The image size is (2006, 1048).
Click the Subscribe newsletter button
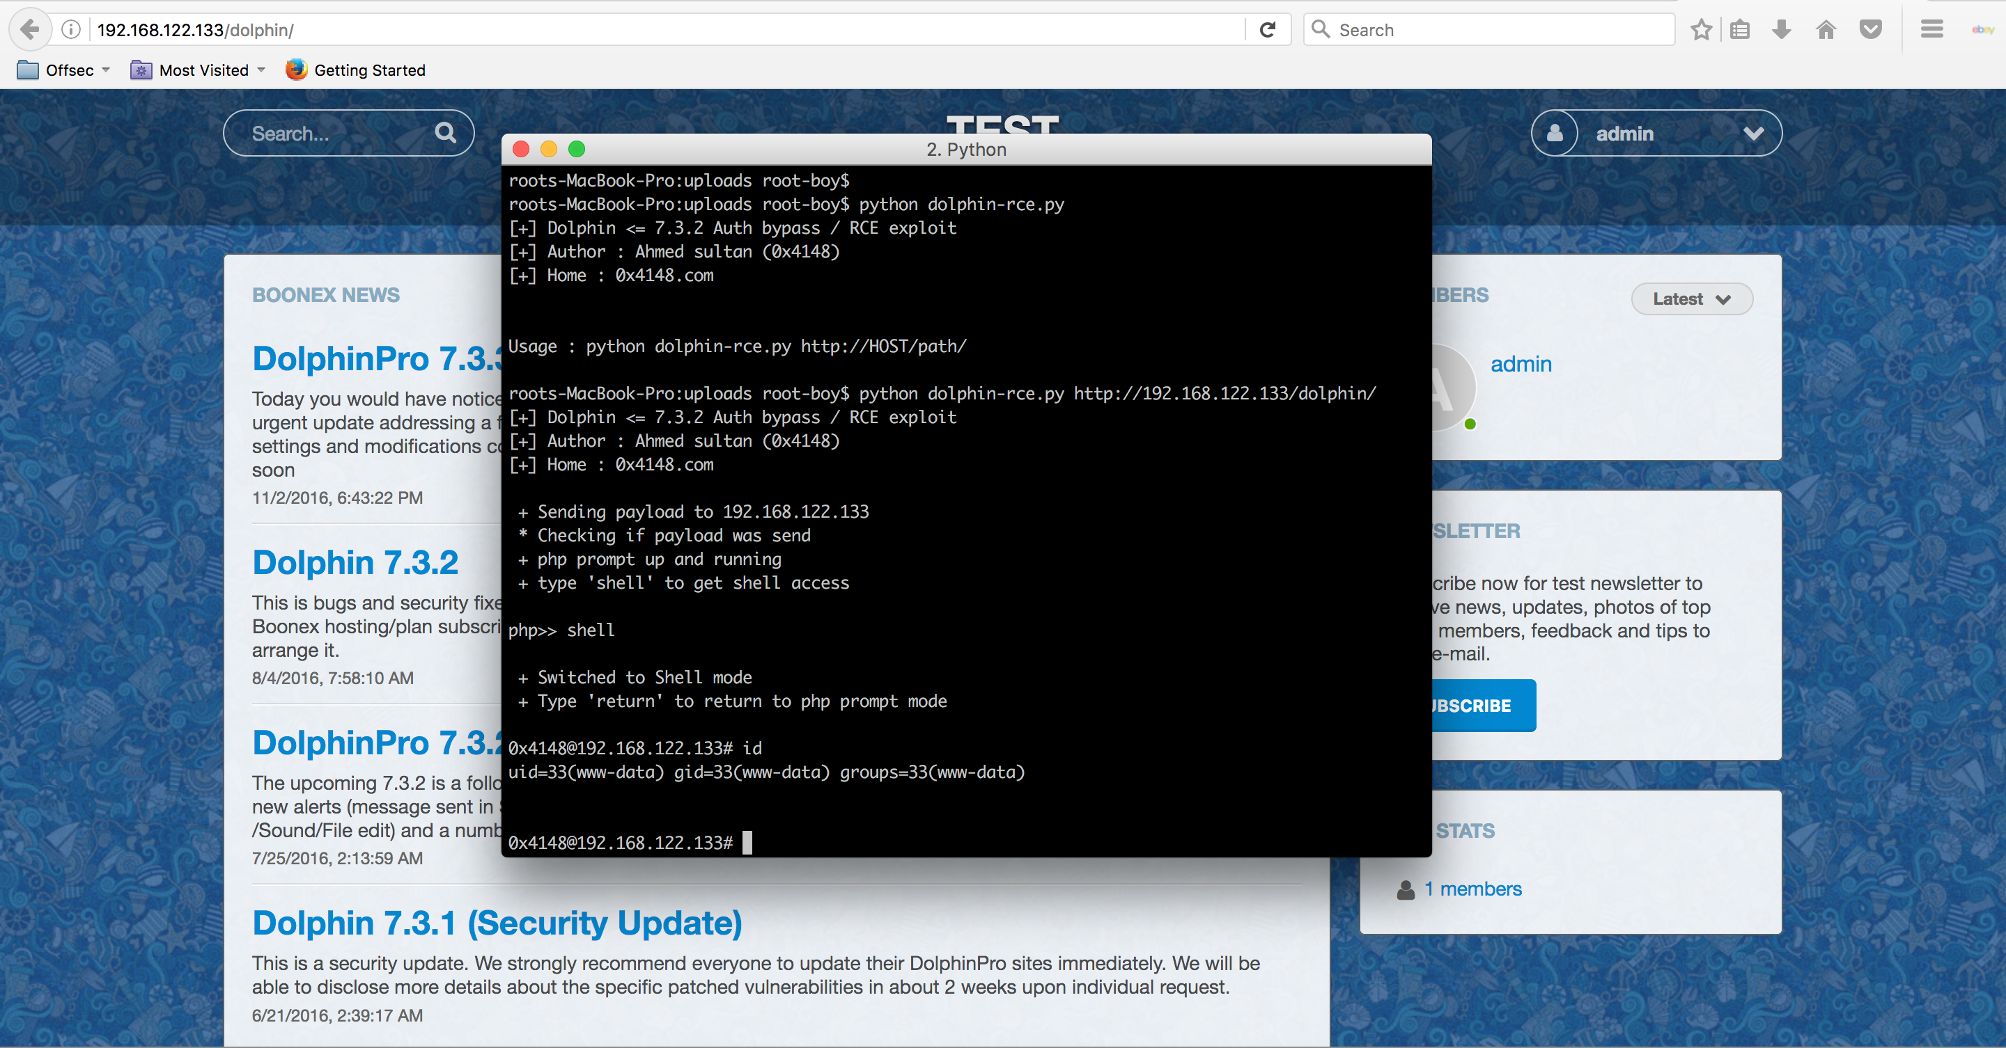tap(1484, 705)
